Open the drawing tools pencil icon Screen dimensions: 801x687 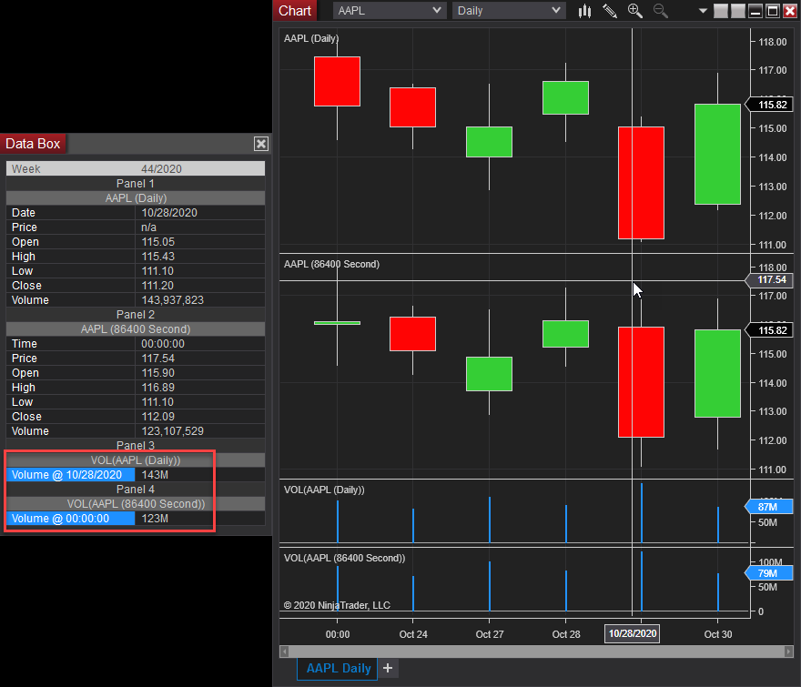610,11
